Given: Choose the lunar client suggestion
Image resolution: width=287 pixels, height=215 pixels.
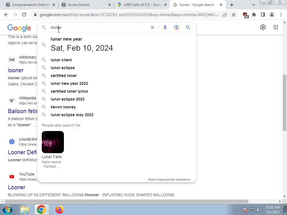Looking at the screenshot, I should 117,60.
